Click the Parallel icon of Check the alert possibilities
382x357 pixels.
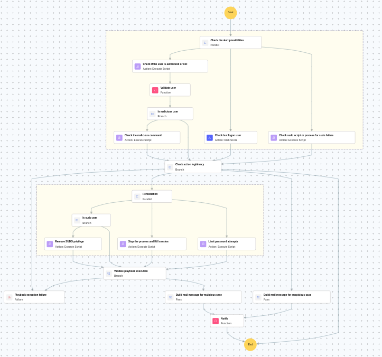click(x=205, y=43)
